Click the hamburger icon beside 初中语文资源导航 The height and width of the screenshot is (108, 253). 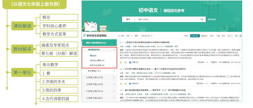(85, 36)
